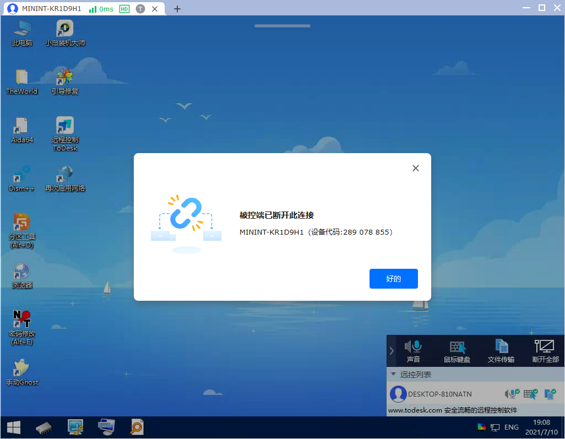Open the 文件传输 file transfer tool
Viewport: 565px width, 439px height.
(501, 351)
